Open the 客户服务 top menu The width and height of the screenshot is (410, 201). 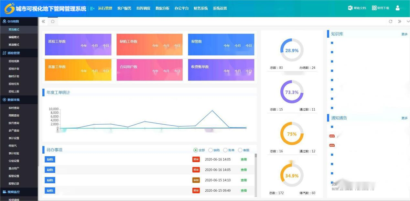(124, 8)
